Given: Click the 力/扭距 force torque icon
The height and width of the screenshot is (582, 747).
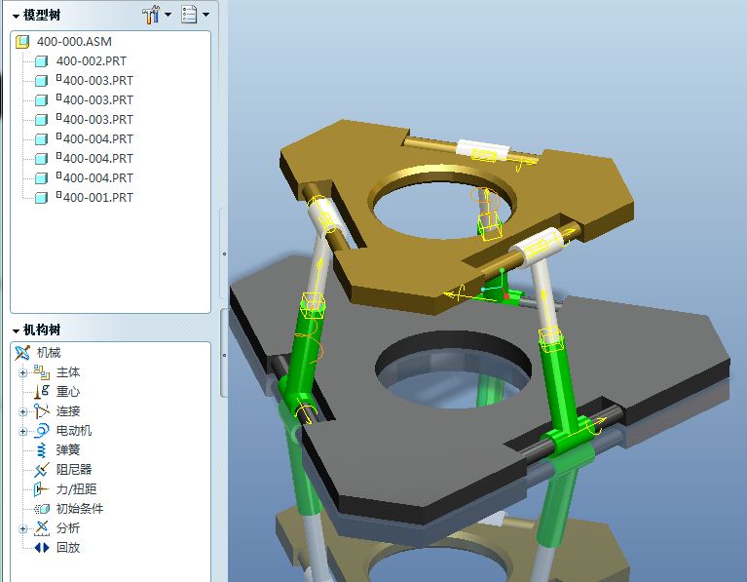Looking at the screenshot, I should [x=42, y=489].
